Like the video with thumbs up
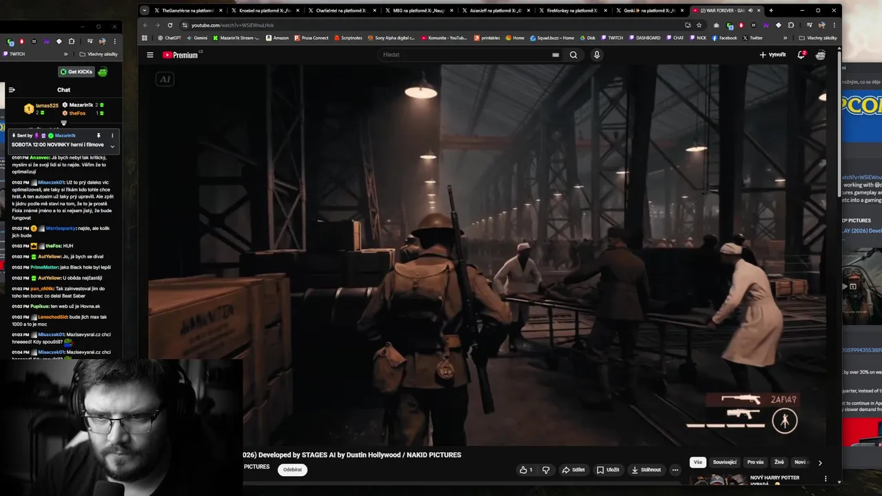 point(526,470)
